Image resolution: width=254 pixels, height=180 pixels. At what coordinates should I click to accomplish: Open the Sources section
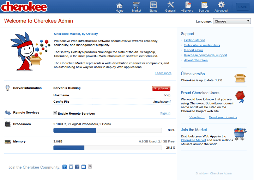[204, 5]
